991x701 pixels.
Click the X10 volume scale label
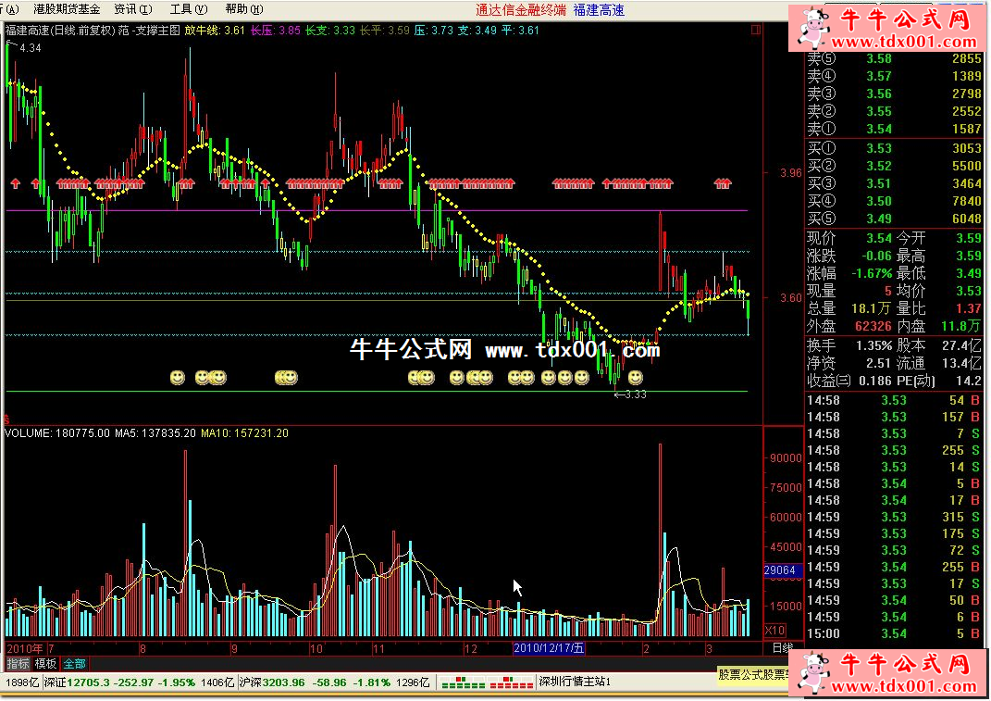[x=774, y=630]
